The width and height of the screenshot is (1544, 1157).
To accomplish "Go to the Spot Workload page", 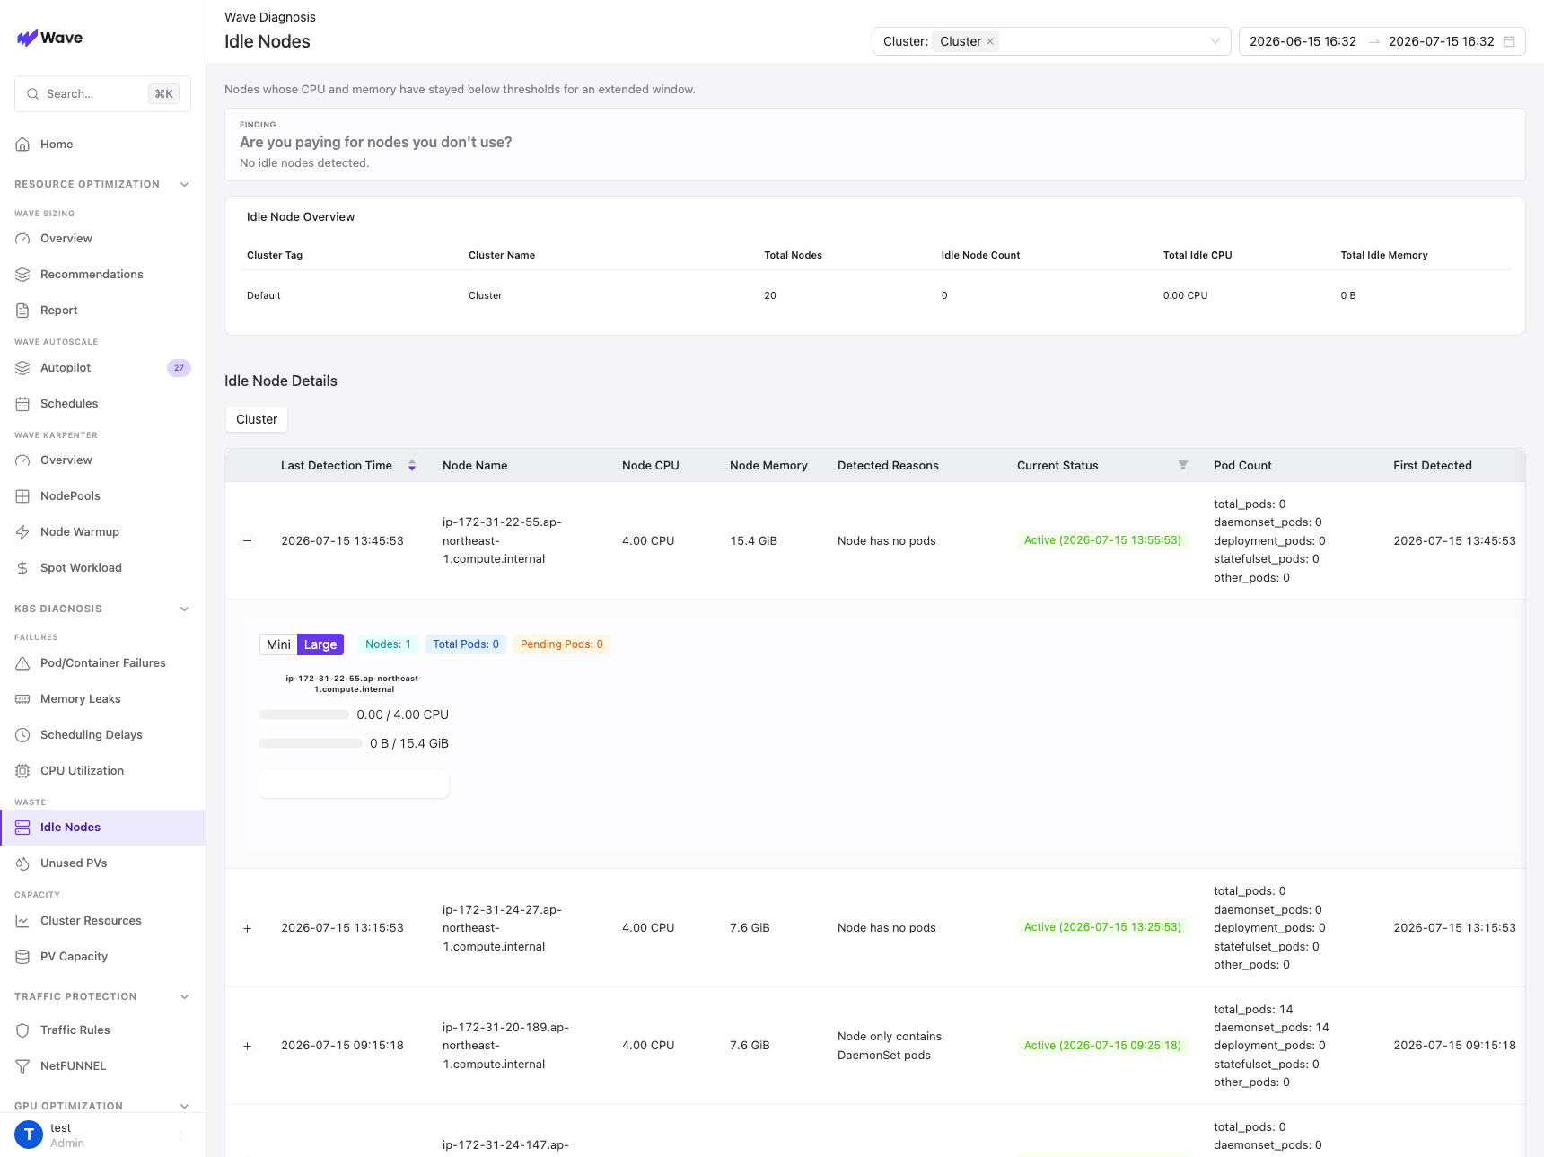I will [81, 568].
